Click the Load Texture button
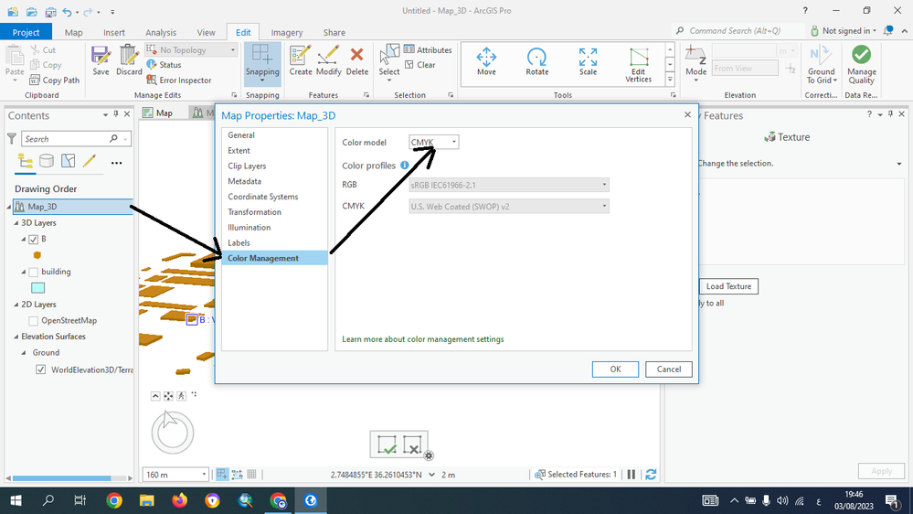The height and width of the screenshot is (514, 913). click(728, 286)
